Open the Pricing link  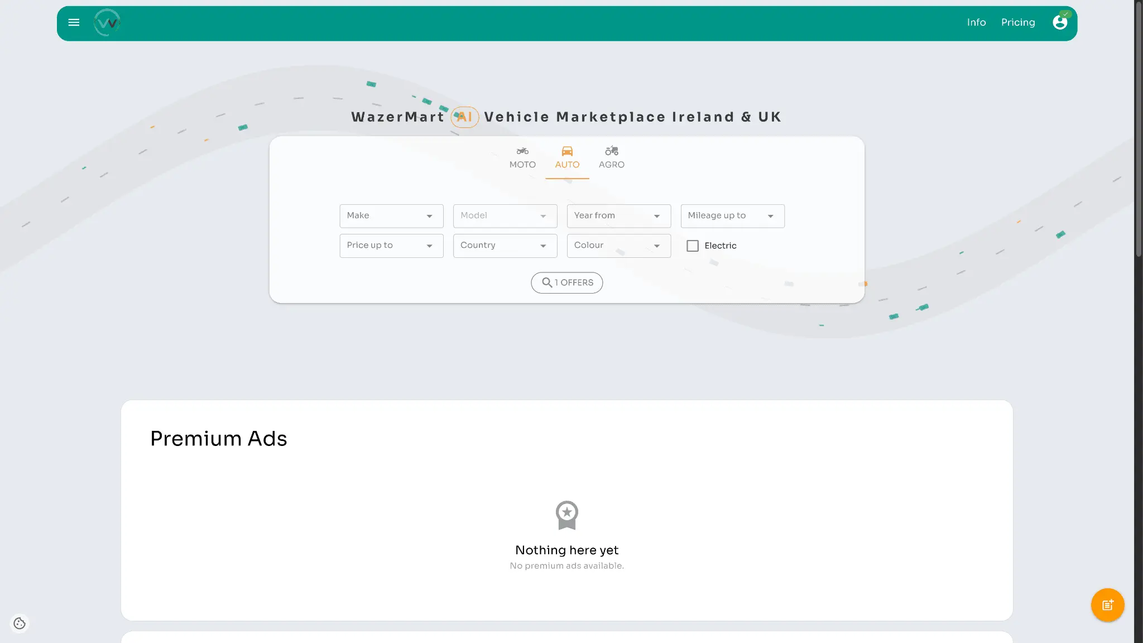pyautogui.click(x=1018, y=23)
